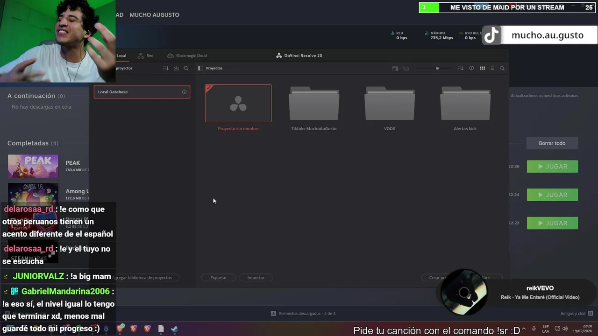The image size is (598, 336).
Task: Click the MÁXIMO 735,2 Mbps stat
Action: click(439, 35)
